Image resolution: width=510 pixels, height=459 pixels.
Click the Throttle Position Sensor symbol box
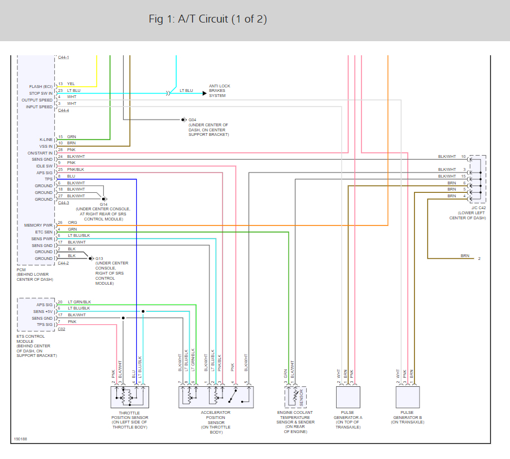130,397
